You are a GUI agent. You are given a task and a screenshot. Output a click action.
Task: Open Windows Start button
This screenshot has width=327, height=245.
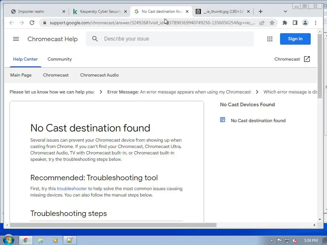[x=8, y=240]
